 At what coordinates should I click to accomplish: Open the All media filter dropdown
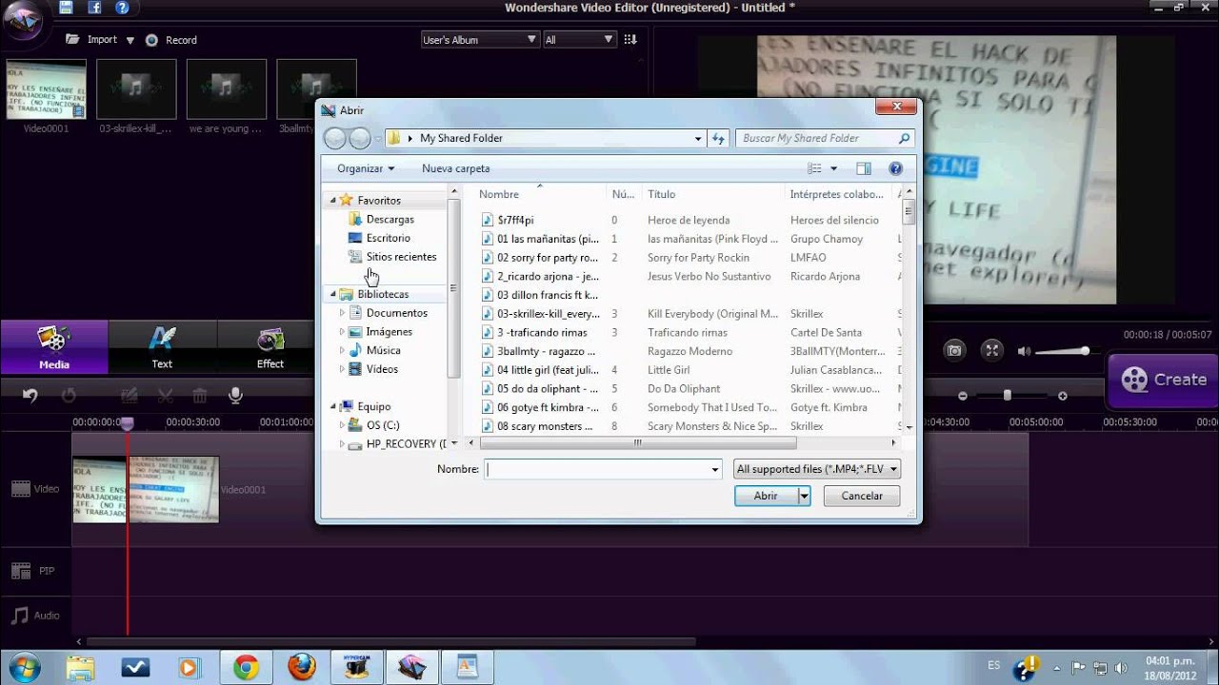point(579,39)
